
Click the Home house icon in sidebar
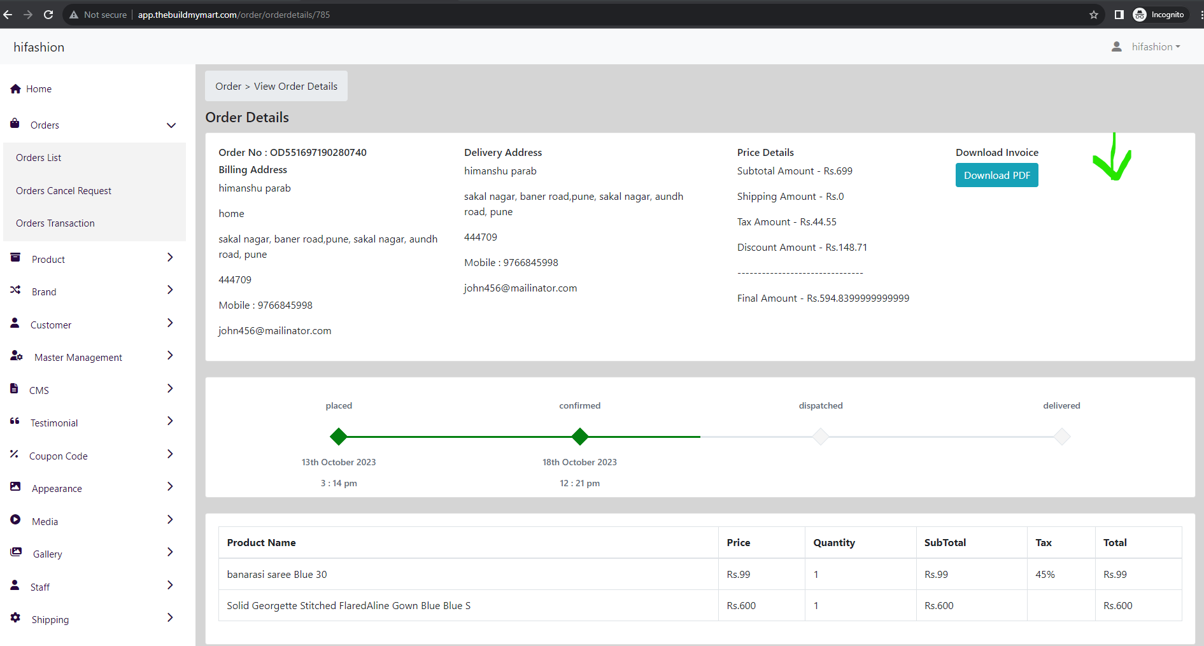tap(16, 89)
